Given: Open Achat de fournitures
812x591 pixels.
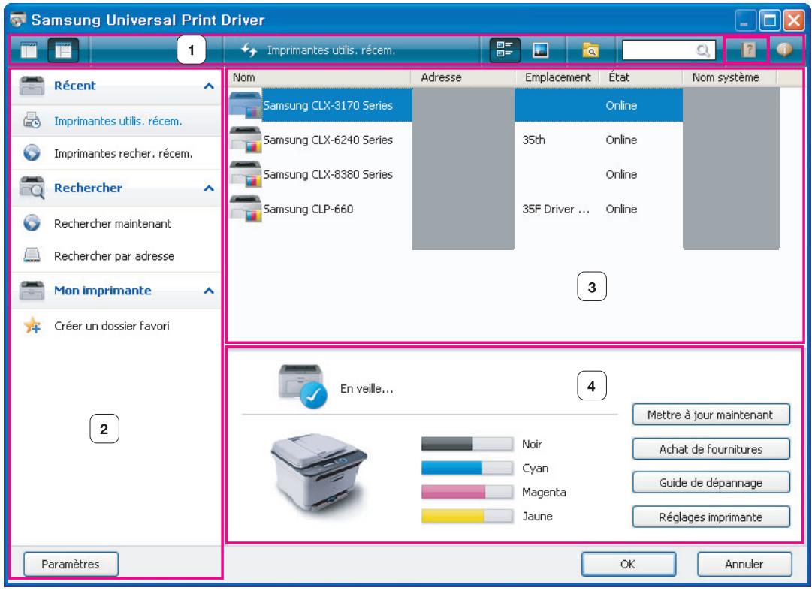Looking at the screenshot, I should pyautogui.click(x=711, y=449).
